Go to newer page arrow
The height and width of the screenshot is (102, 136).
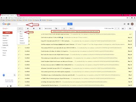click(x=116, y=28)
